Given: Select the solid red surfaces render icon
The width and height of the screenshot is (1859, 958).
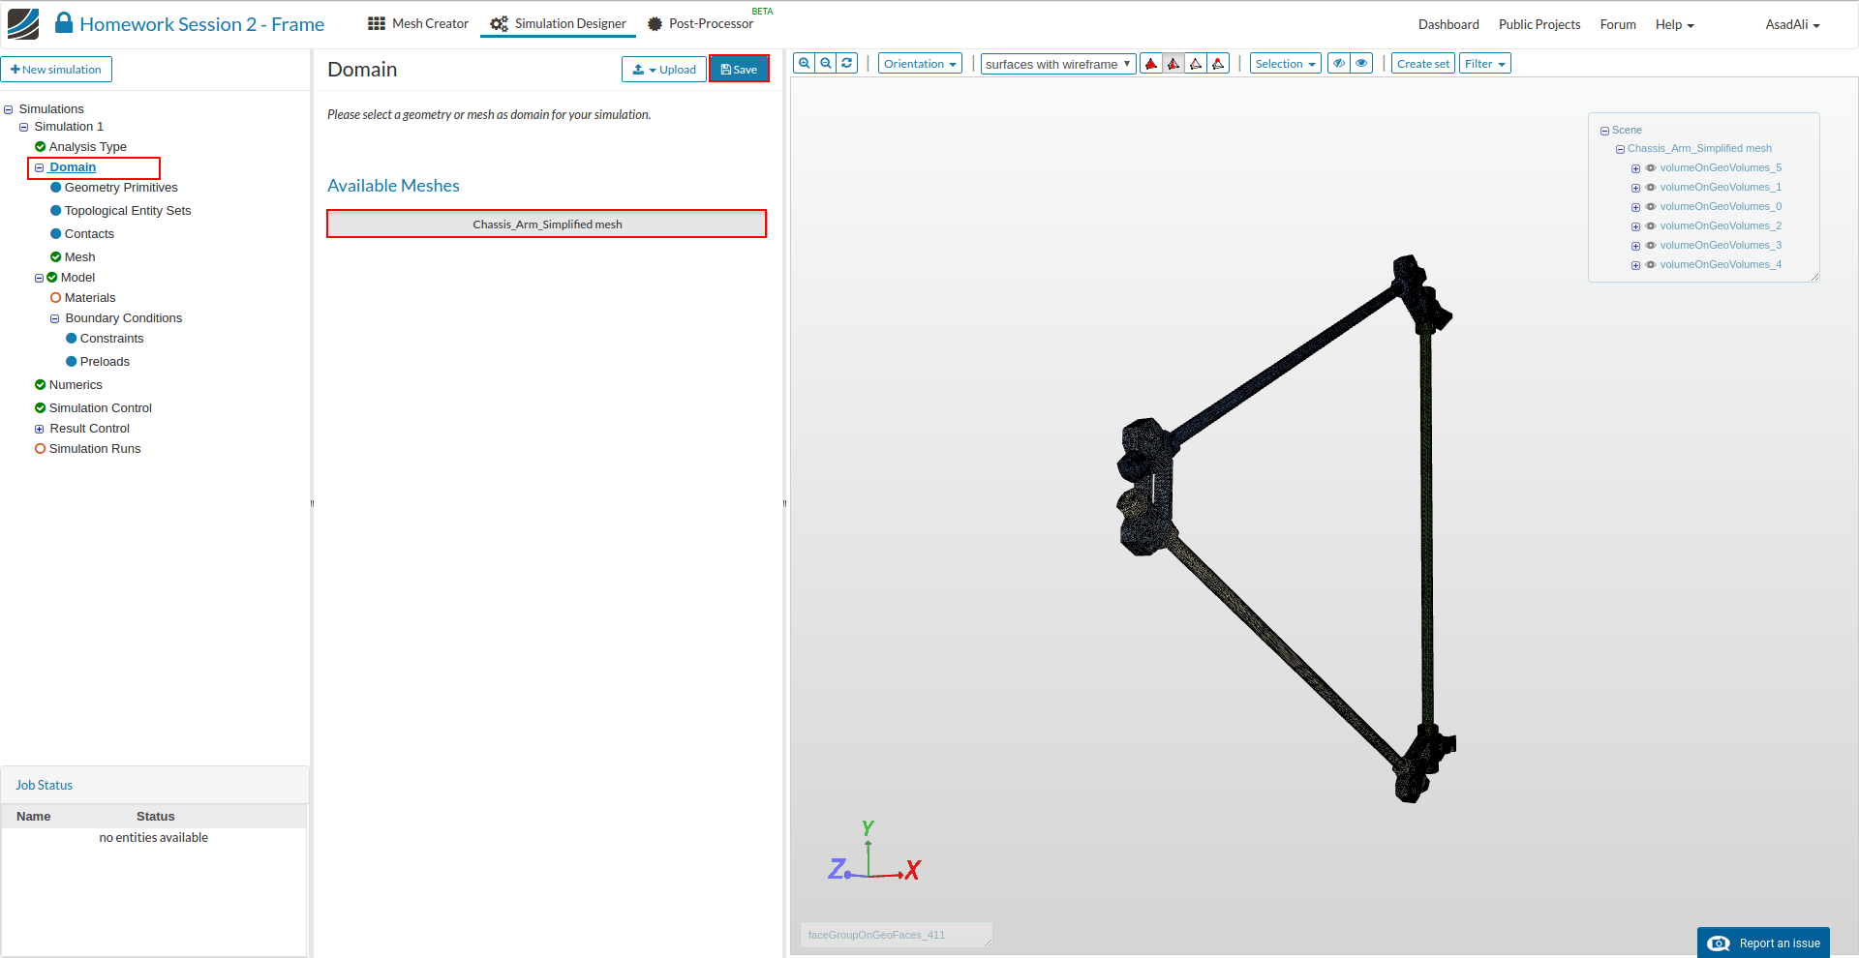Looking at the screenshot, I should point(1151,64).
